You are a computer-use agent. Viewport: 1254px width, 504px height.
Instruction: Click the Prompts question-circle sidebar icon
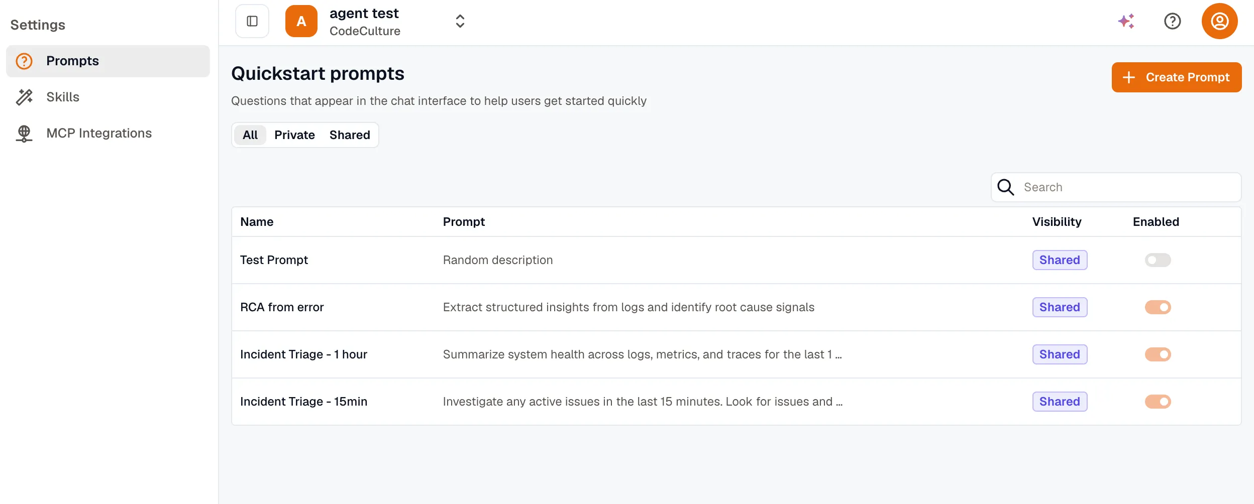pos(24,61)
